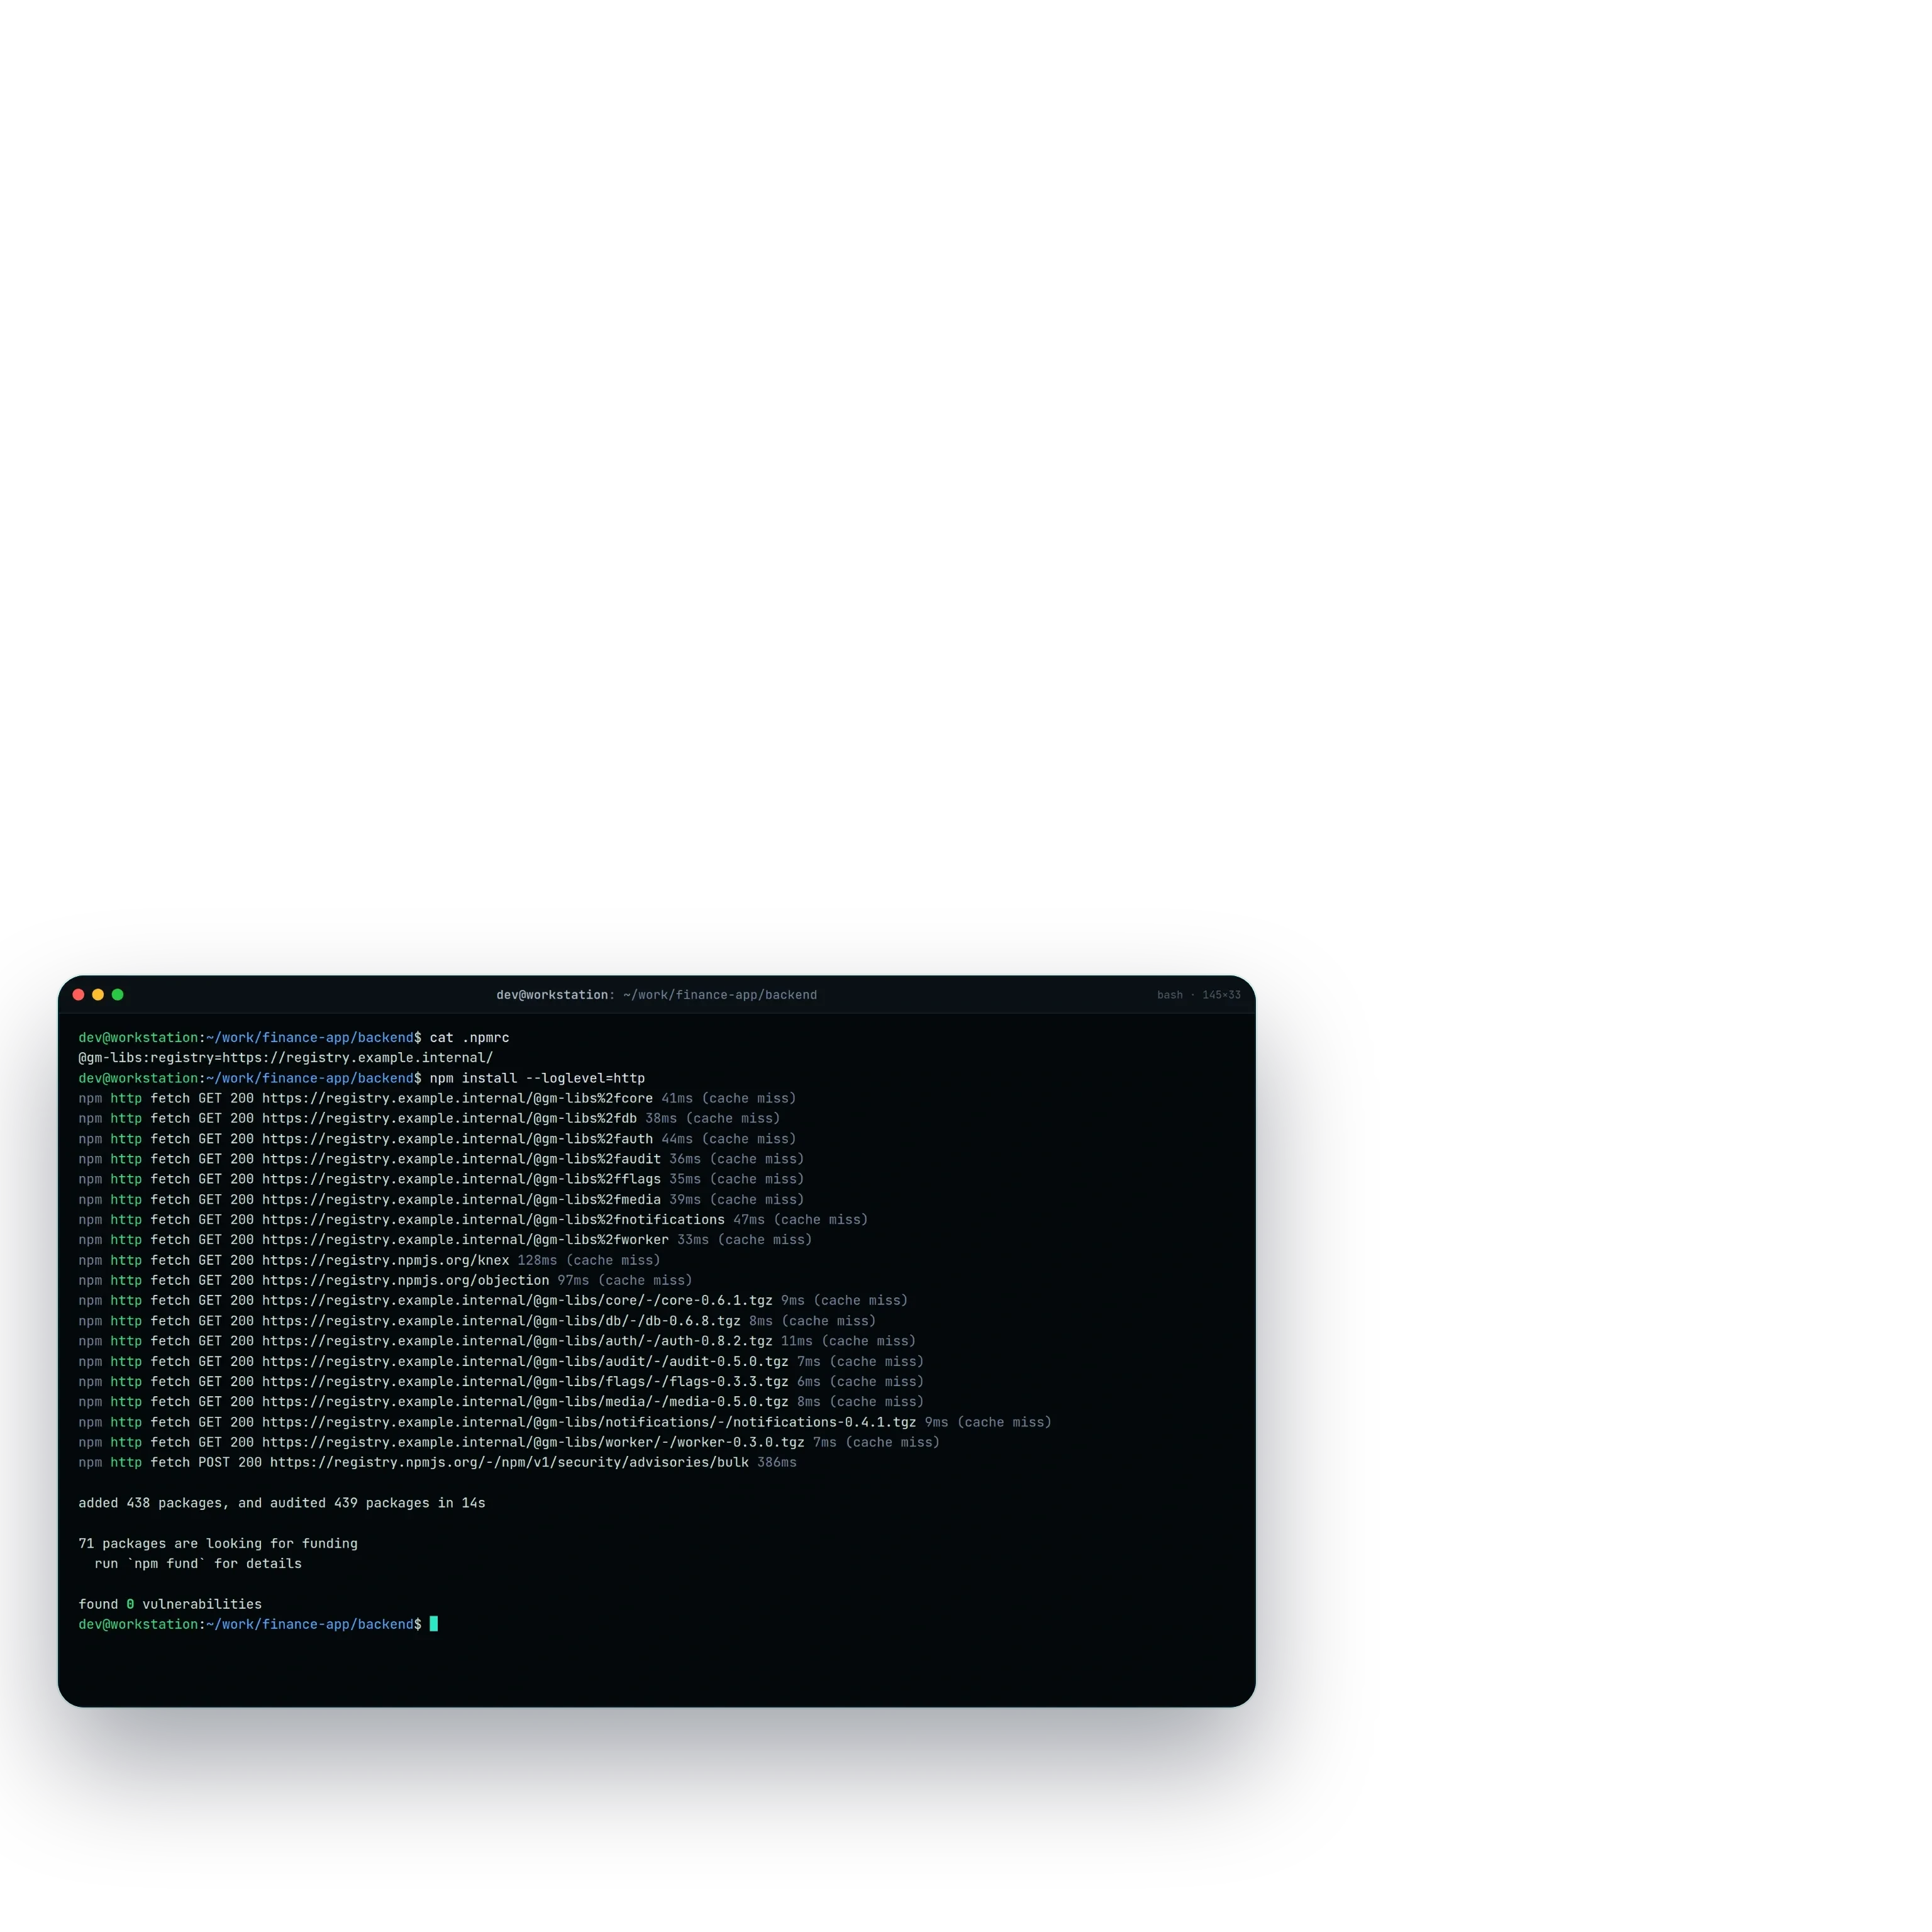Click the yellow minimize window button
This screenshot has width=1932, height=1932.
pos(98,995)
